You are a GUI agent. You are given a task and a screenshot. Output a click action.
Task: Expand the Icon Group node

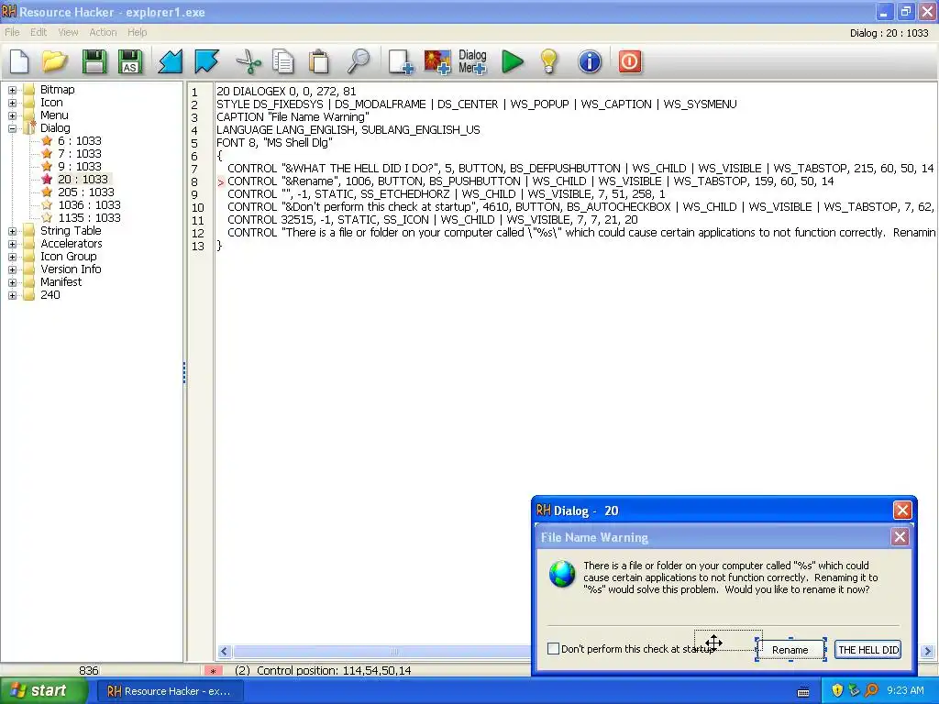[12, 257]
